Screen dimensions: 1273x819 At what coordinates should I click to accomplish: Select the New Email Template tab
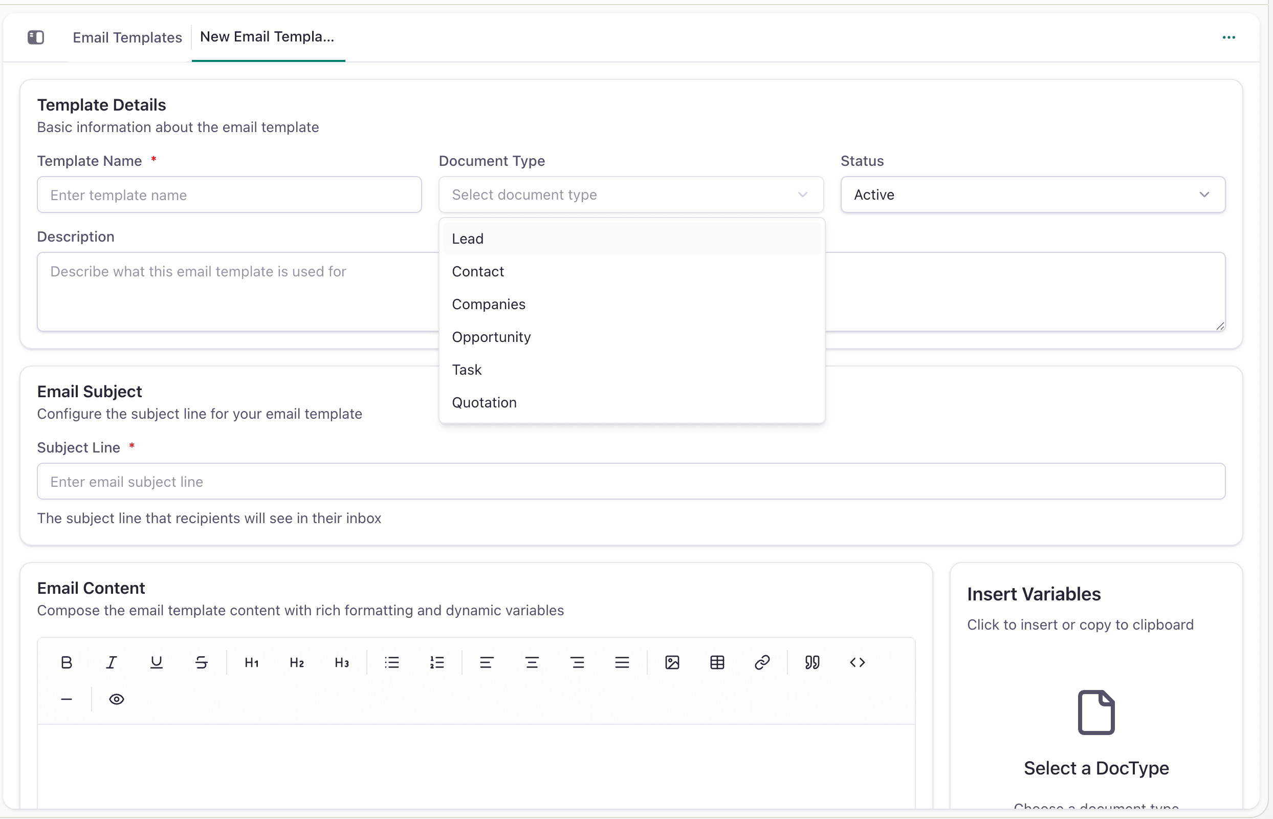[268, 37]
